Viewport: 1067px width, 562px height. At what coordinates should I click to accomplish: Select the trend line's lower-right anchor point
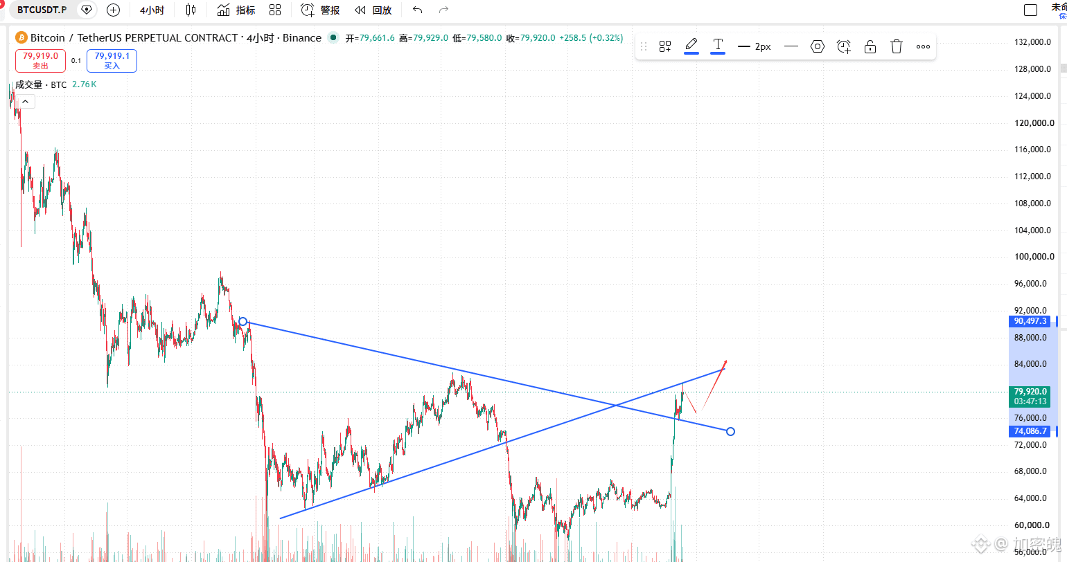coord(730,431)
